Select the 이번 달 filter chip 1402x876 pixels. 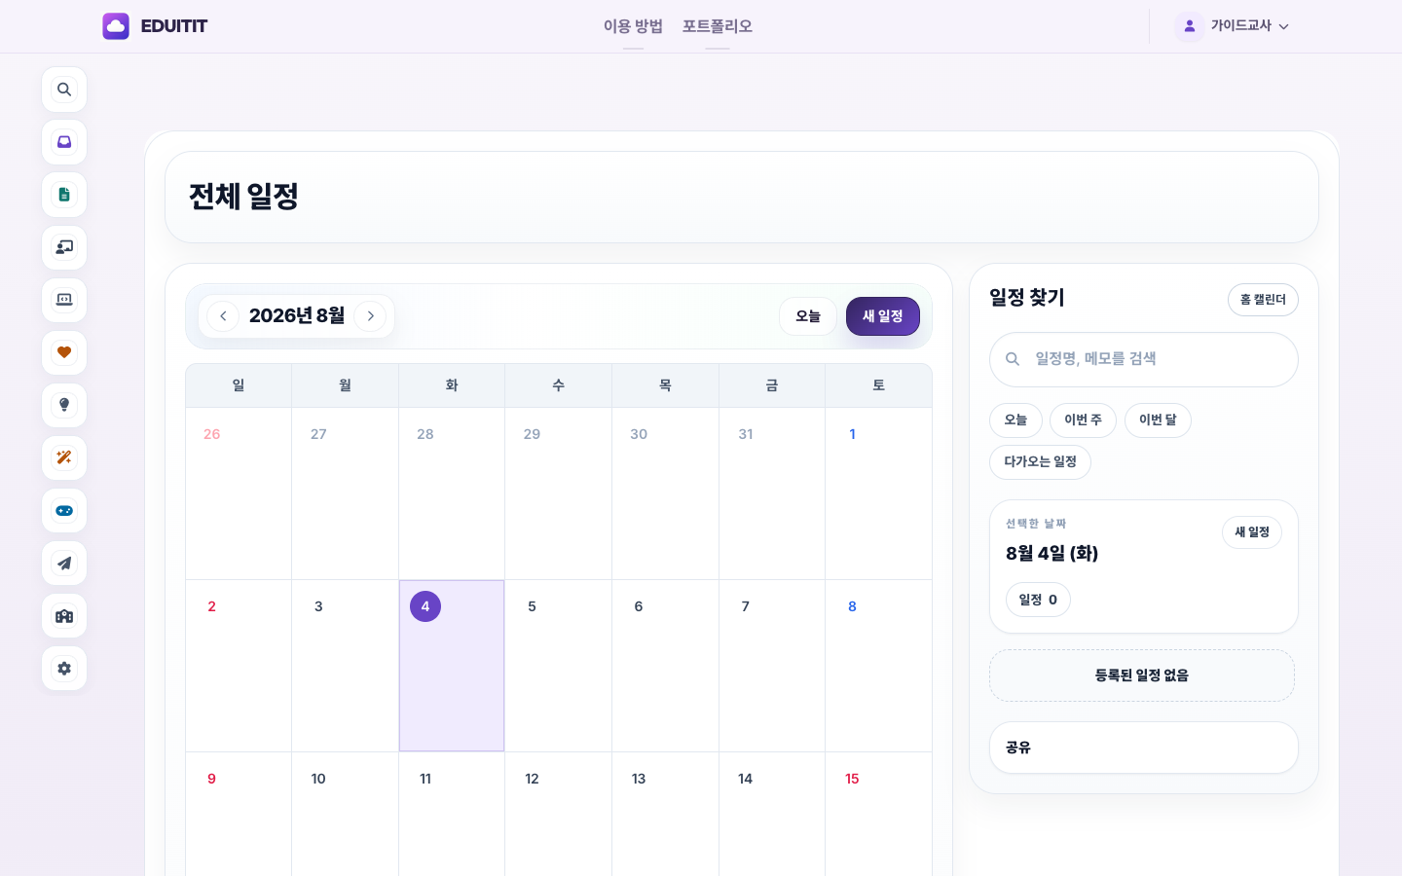1158,420
